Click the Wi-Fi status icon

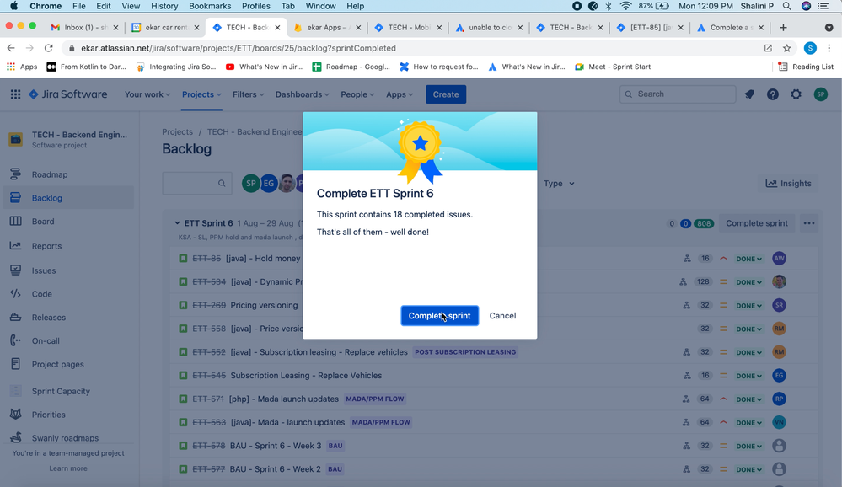coord(625,6)
